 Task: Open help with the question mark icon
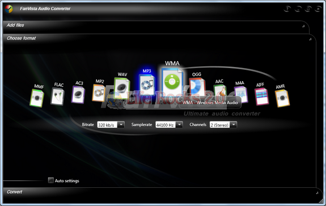tap(287, 9)
